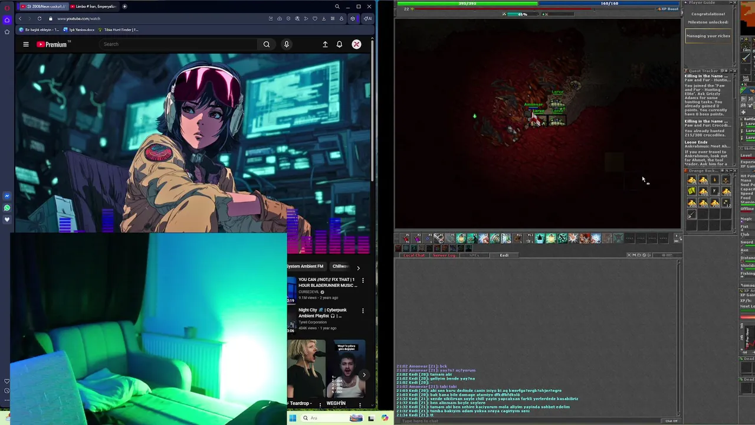The image size is (755, 425).
Task: Open the Teardrop short thumbnail
Action: coord(306,368)
